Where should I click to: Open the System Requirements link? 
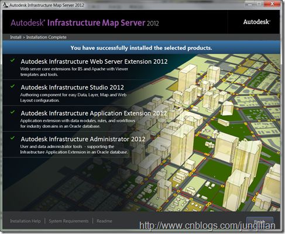68,221
